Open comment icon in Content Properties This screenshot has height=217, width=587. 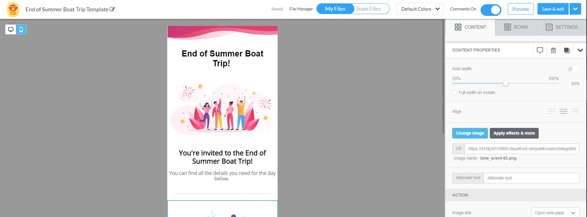click(540, 50)
